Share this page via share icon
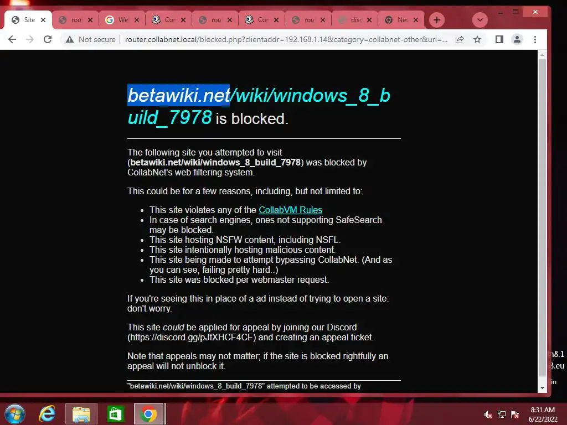Viewport: 567px width, 425px height. click(x=460, y=39)
